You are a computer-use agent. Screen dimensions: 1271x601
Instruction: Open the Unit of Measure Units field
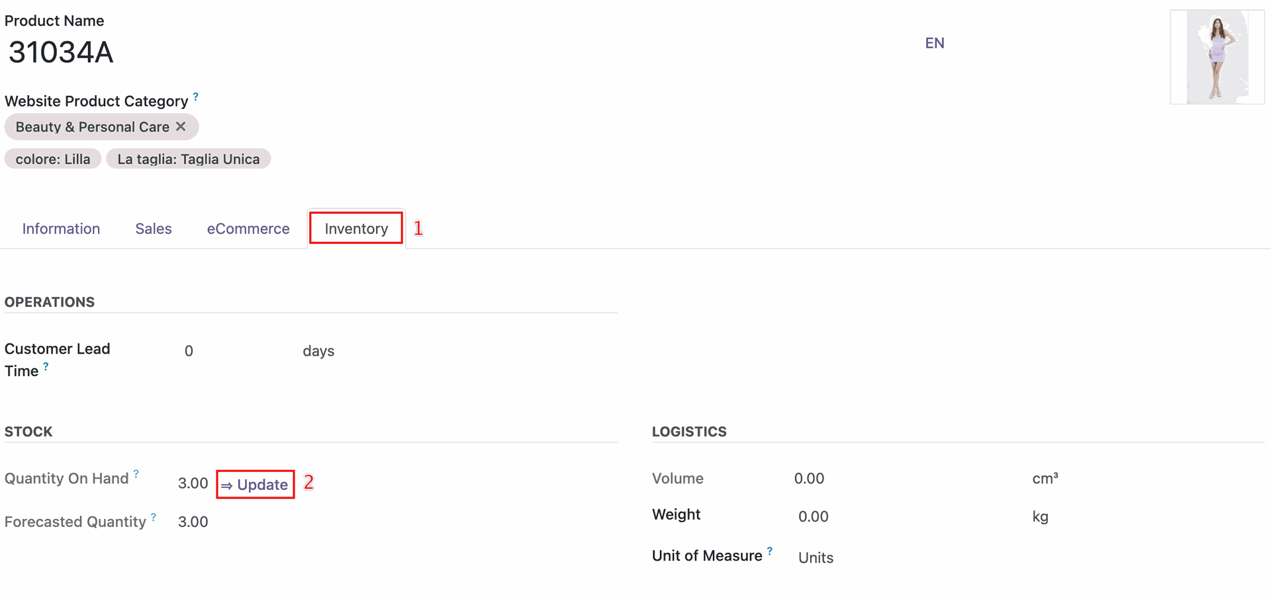(816, 557)
